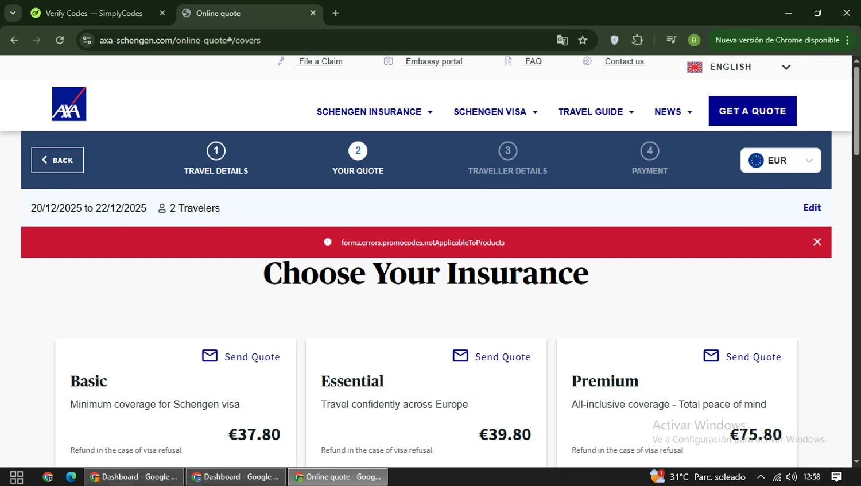Open the media controls icon in Chrome toolbar
The width and height of the screenshot is (861, 486).
[671, 40]
